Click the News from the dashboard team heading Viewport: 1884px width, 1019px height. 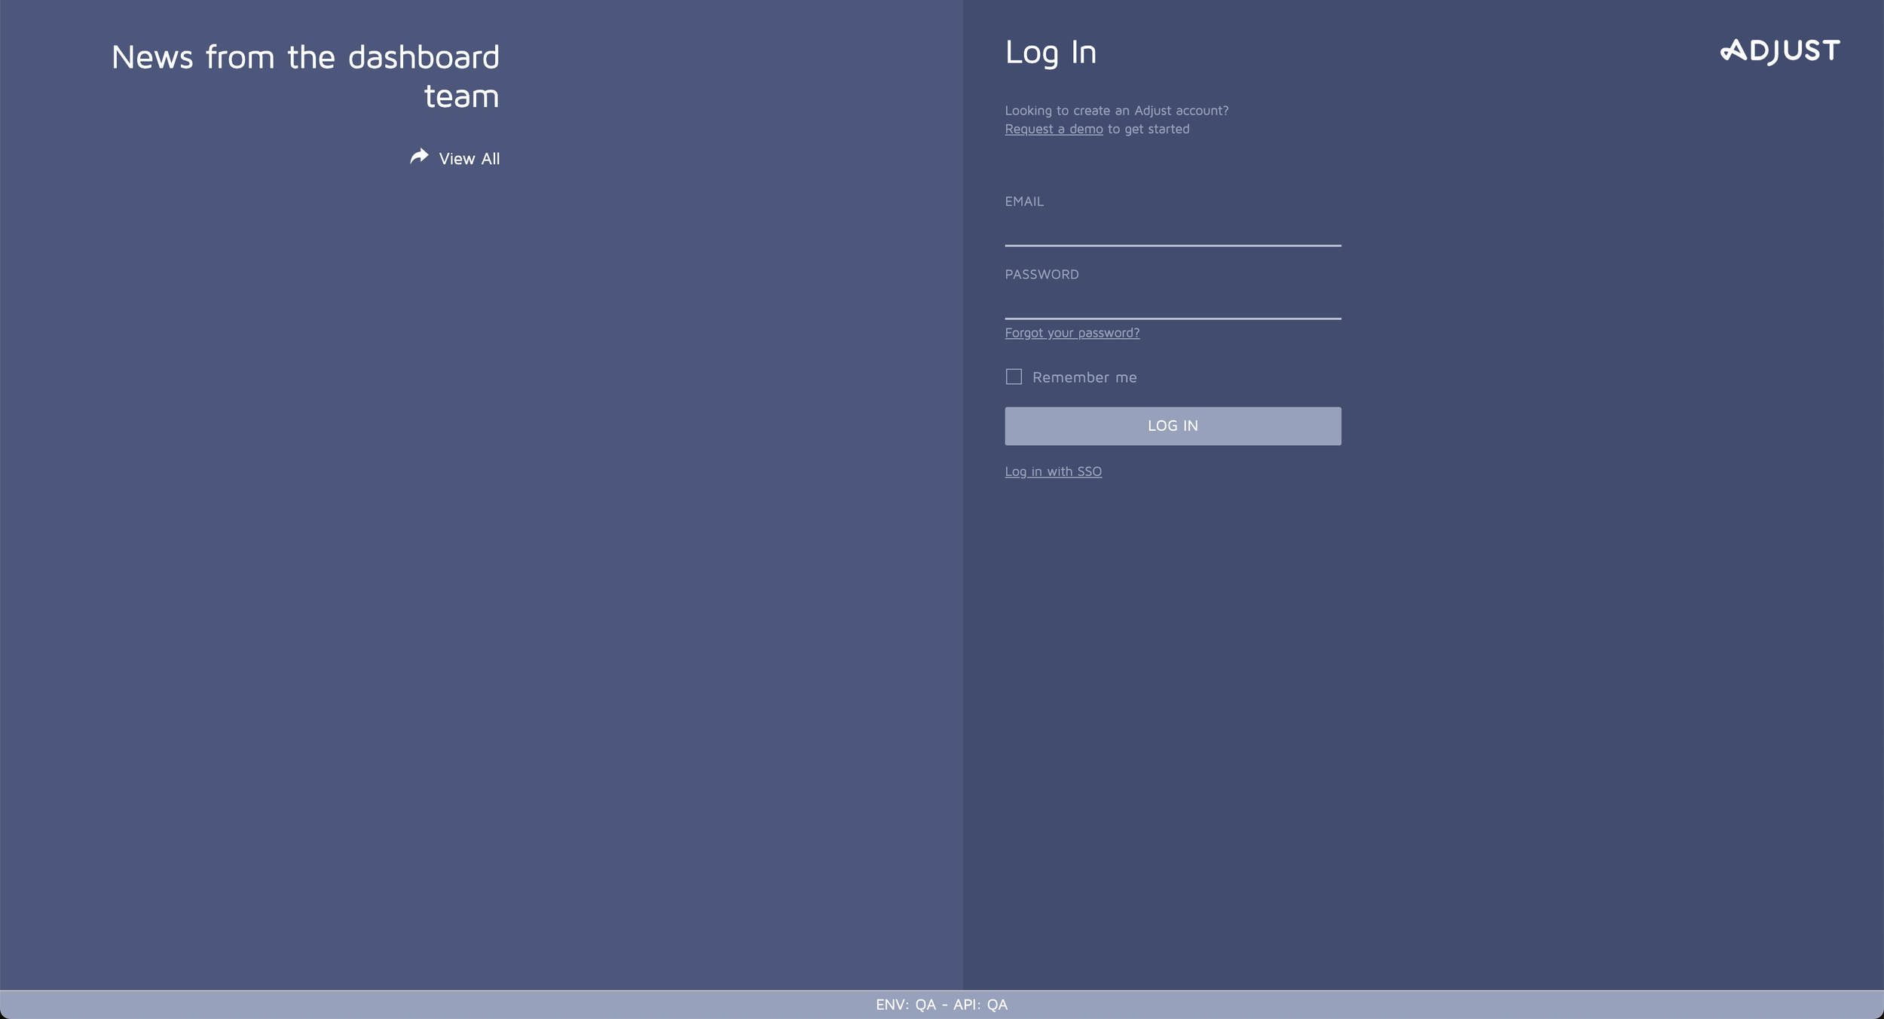tap(306, 75)
